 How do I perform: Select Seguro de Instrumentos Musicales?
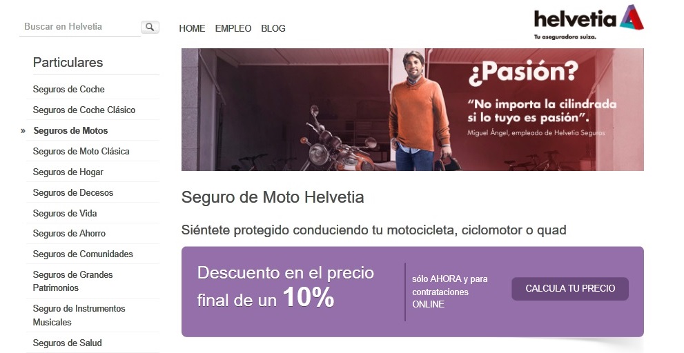point(79,315)
